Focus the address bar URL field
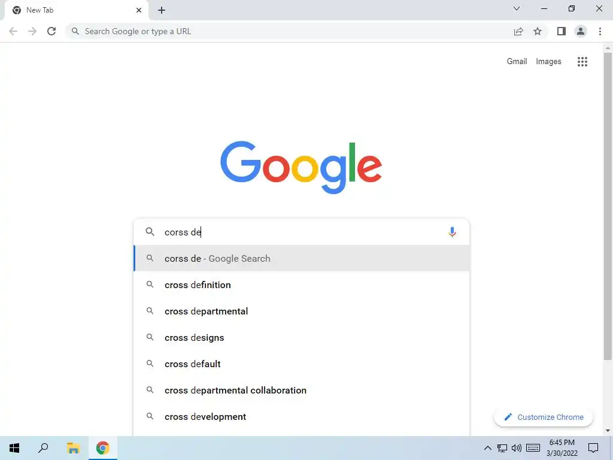 (289, 31)
